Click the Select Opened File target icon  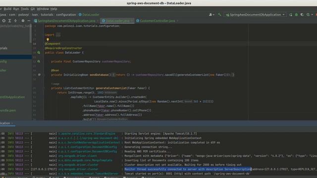(x=4, y=21)
